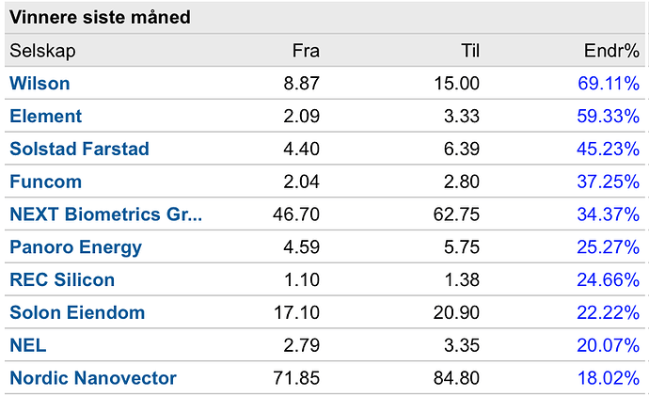649x396 pixels.
Task: Click the Funcom company name
Action: (x=45, y=182)
